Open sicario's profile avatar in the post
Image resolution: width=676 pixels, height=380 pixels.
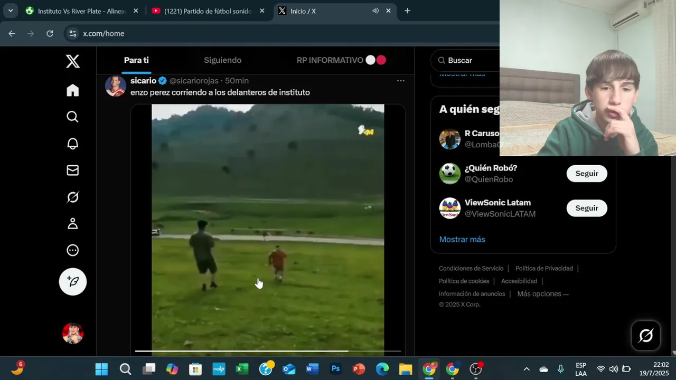coord(116,86)
